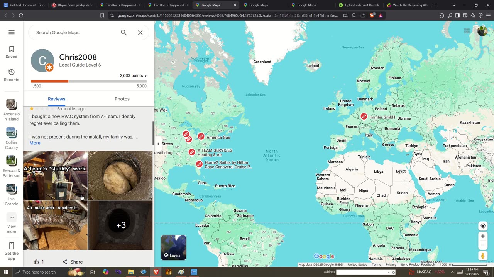
Task: Click the Street View pegman
Action: tap(483, 256)
